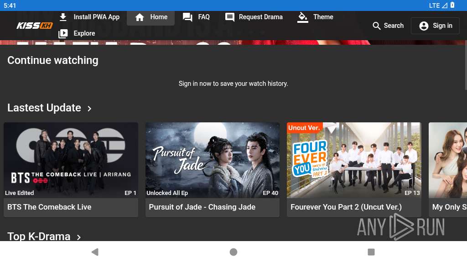Screen dimensions: 467x263
Task: Click the Unlocked All Ep label
Action: pos(167,193)
